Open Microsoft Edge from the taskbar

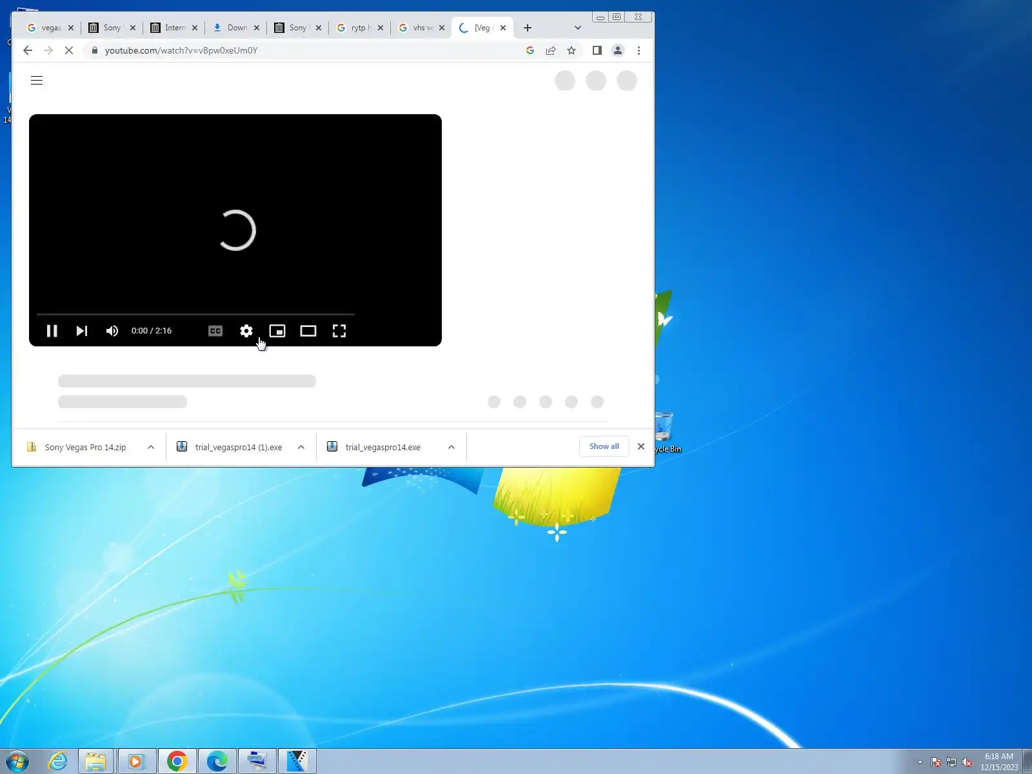(x=217, y=762)
